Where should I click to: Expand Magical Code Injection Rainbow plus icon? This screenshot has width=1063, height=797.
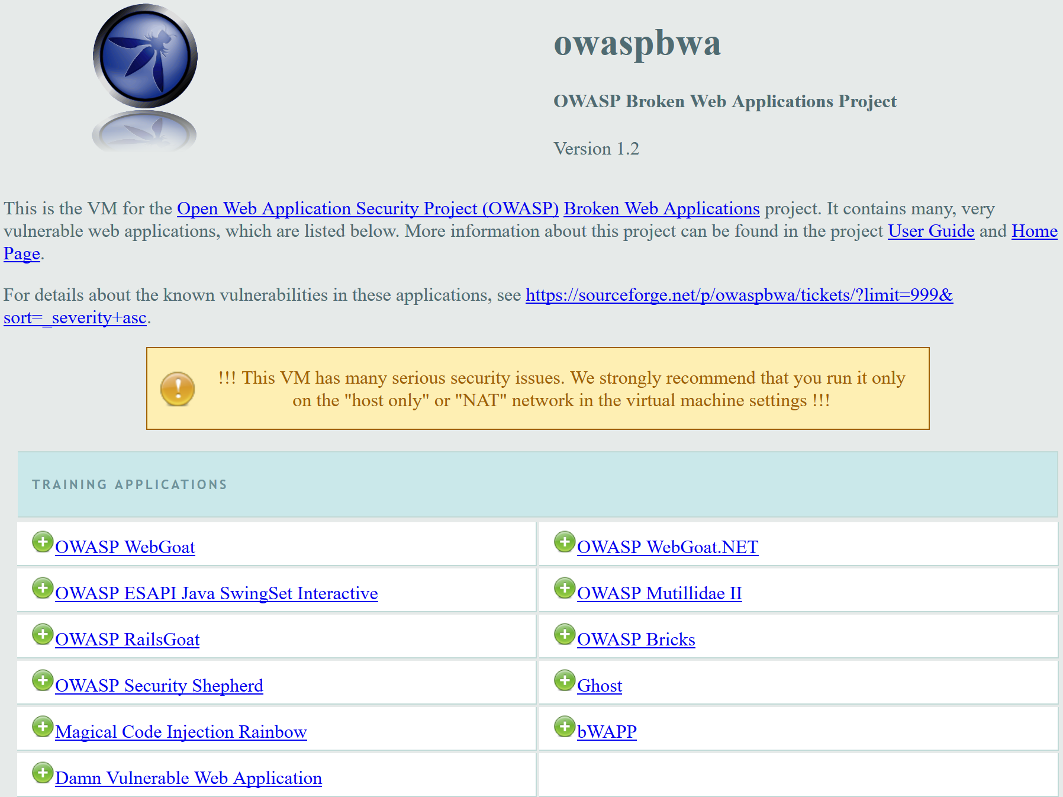(x=43, y=727)
